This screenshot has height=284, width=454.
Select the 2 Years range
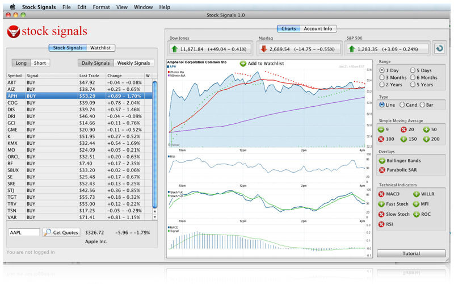pyautogui.click(x=382, y=84)
